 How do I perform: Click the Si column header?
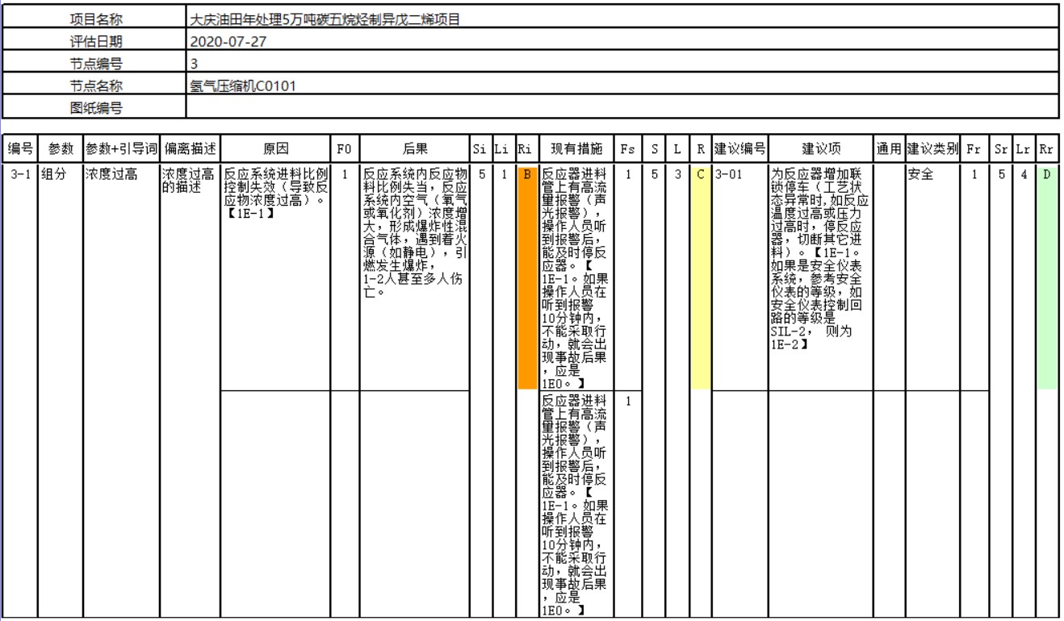[480, 149]
